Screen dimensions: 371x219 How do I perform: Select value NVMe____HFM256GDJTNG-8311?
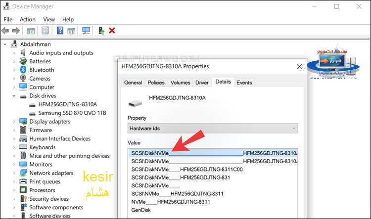click(x=171, y=202)
